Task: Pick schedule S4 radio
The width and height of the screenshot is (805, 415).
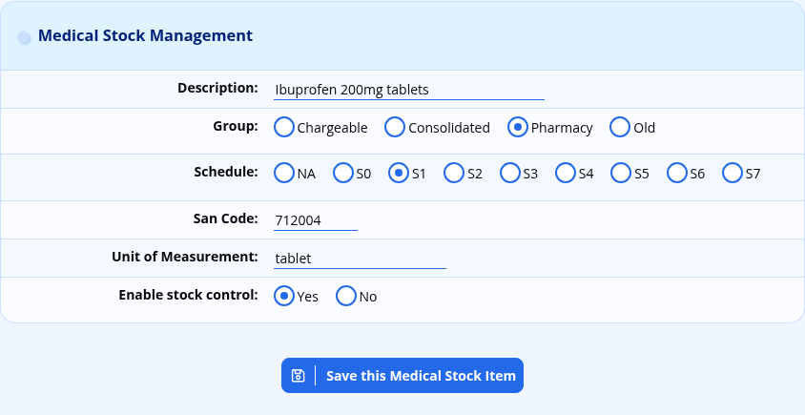Action: (x=566, y=173)
